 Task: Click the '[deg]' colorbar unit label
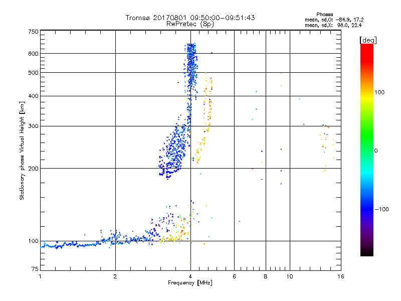click(368, 40)
